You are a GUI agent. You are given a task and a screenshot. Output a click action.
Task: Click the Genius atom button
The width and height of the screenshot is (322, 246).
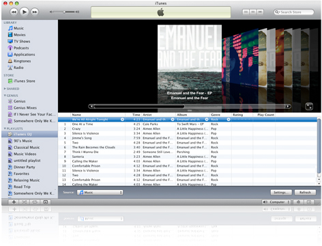point(298,202)
